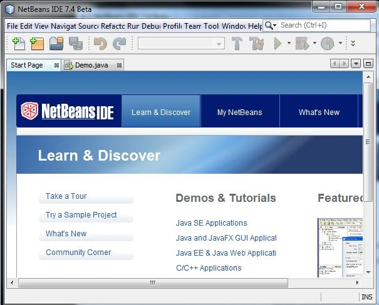Switch to the Start Page tab
This screenshot has height=305, width=379.
click(x=34, y=65)
